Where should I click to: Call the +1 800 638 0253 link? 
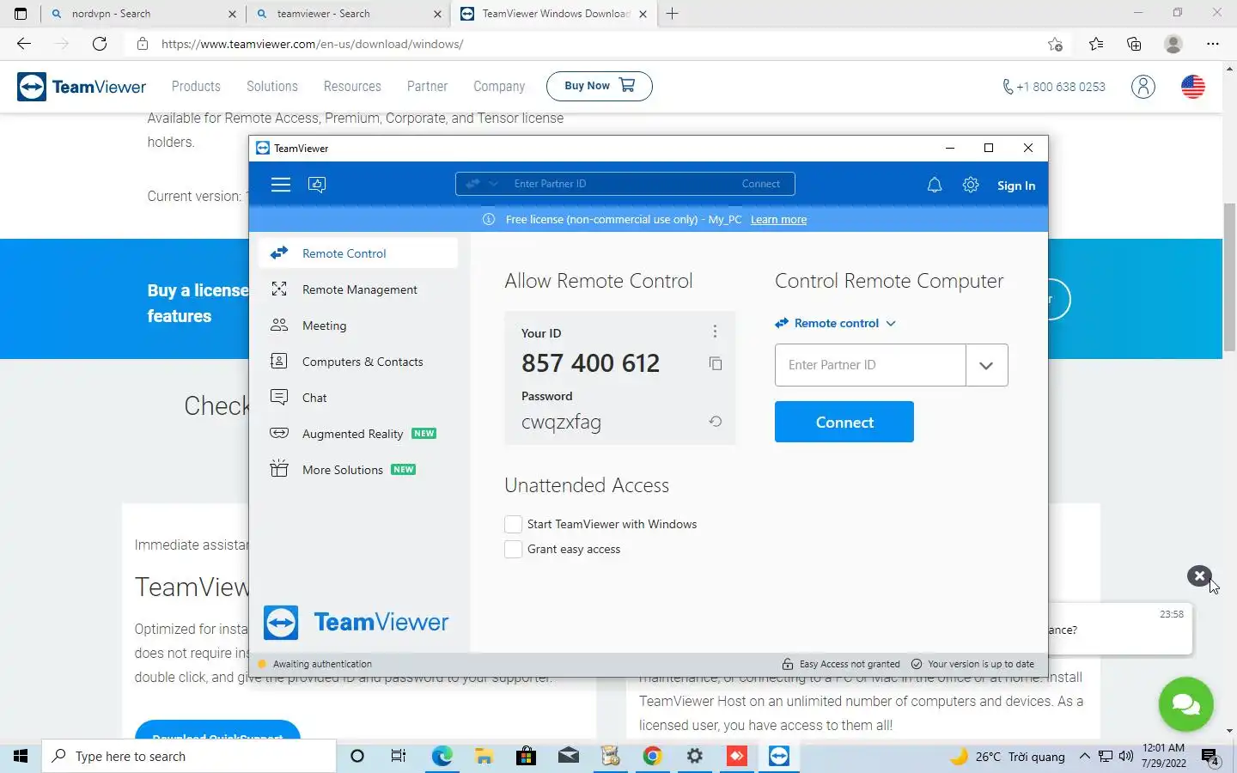[1054, 87]
